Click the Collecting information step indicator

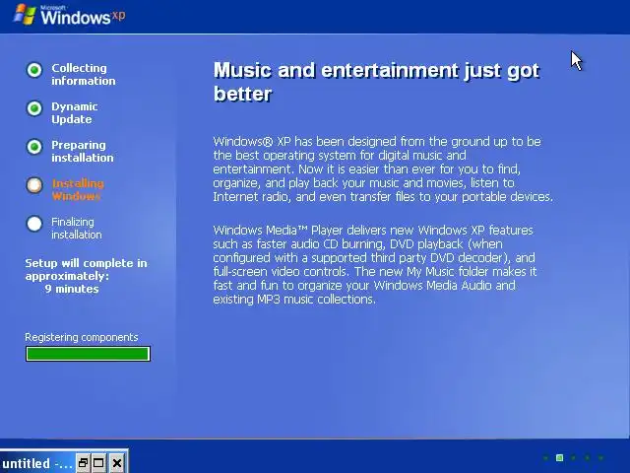coord(34,70)
